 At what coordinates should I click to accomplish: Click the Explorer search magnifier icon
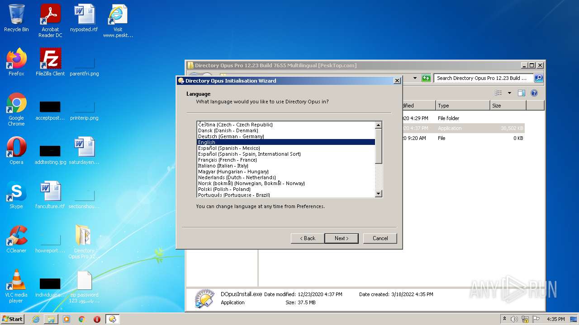coord(538,78)
